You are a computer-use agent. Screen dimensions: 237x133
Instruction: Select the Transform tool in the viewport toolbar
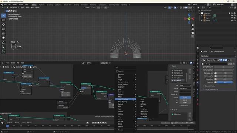[3, 38]
